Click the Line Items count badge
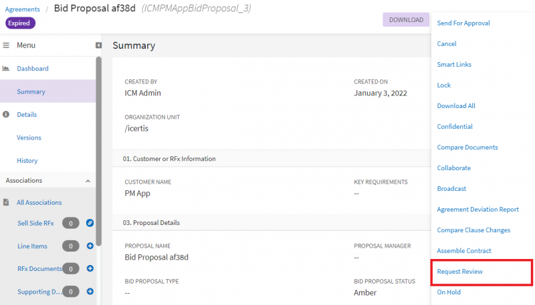Viewport: 535px width, 305px height. coord(71,246)
